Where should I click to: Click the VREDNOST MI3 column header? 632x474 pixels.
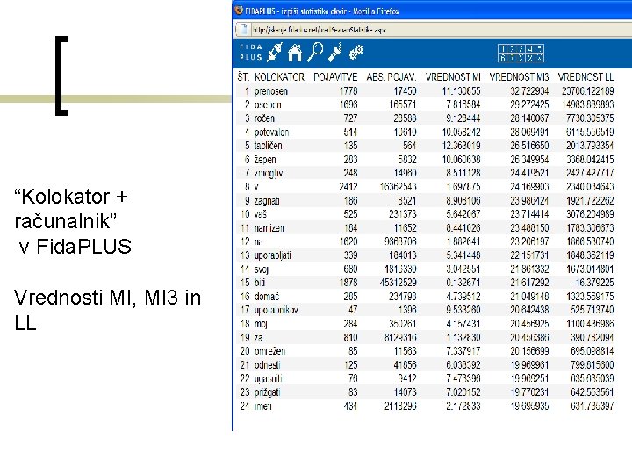point(519,77)
